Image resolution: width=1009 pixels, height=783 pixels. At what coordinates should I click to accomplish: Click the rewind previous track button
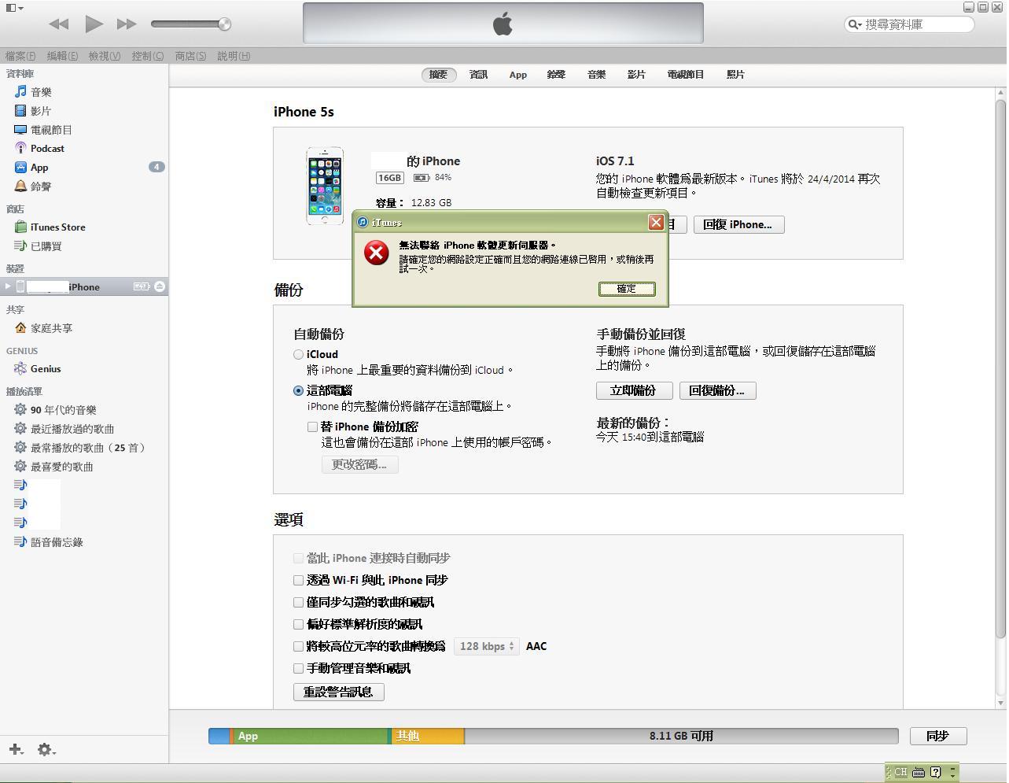click(58, 24)
